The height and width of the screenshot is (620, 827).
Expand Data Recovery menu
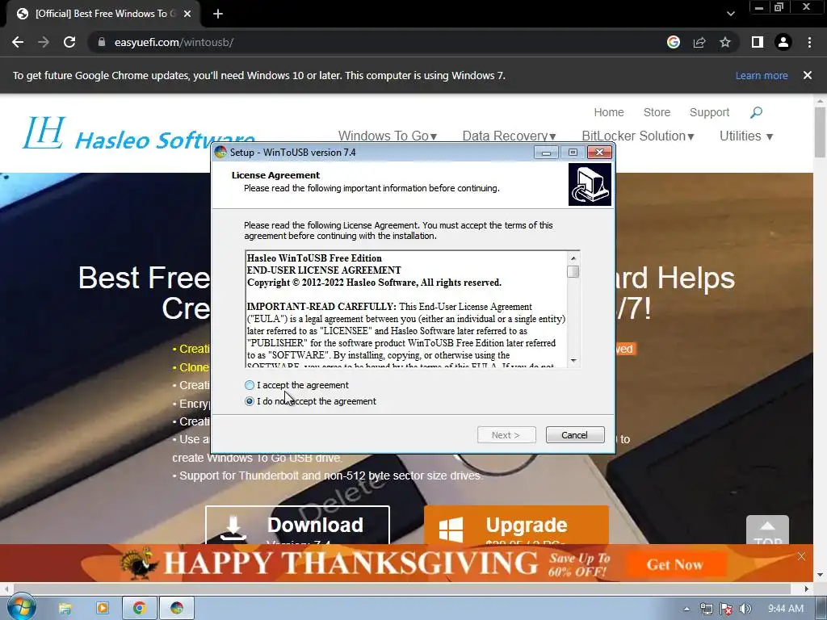[x=509, y=136]
